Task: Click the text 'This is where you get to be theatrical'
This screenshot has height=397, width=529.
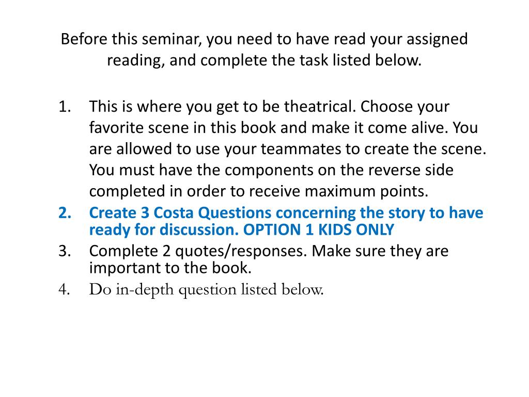Action: [x=223, y=106]
